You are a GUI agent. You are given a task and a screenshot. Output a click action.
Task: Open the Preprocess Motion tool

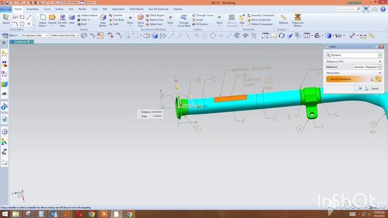[x=298, y=20]
